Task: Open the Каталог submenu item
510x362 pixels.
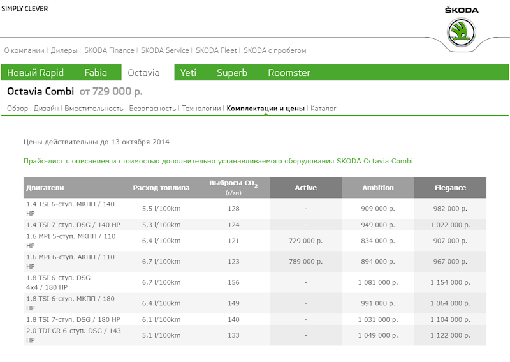Action: click(323, 109)
